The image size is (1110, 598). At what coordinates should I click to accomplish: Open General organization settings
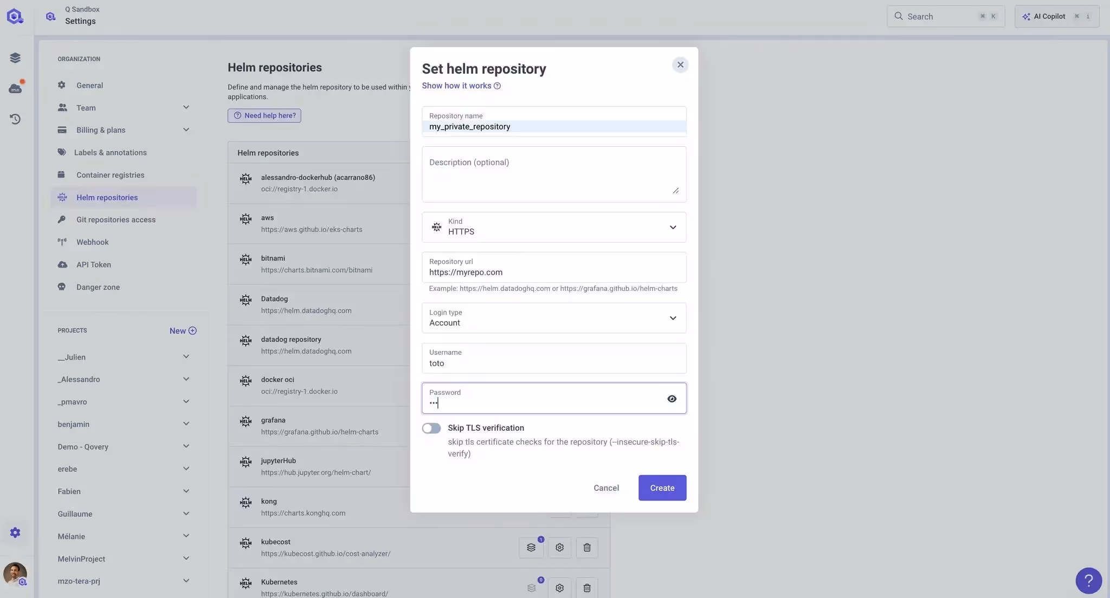click(124, 85)
